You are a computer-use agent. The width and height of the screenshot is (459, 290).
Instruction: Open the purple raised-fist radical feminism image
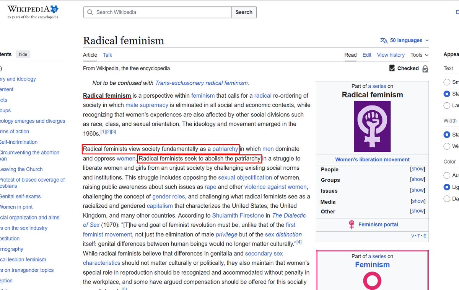pos(372,126)
